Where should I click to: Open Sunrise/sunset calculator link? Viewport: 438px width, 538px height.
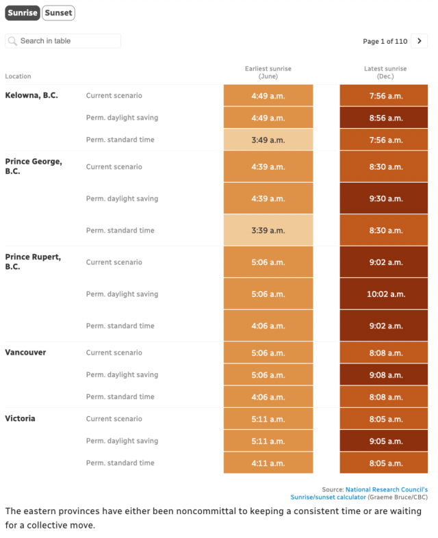coord(328,497)
